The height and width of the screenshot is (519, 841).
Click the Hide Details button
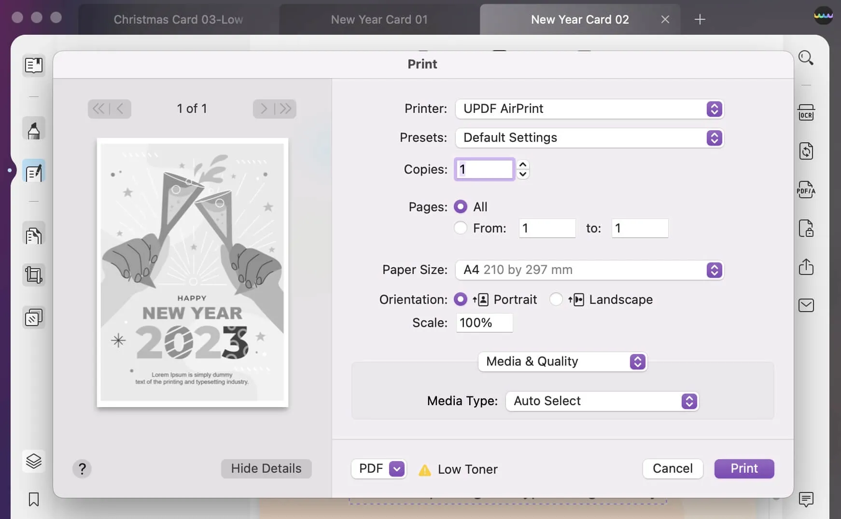[x=266, y=469]
